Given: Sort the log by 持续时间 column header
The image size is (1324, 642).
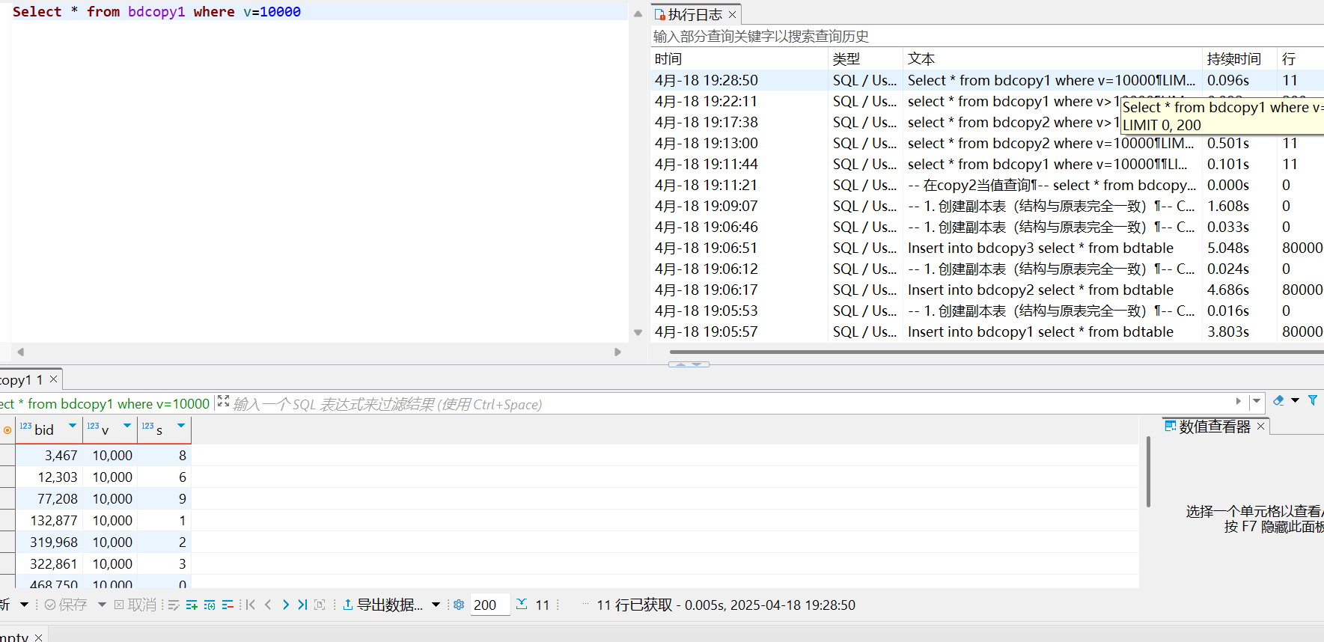Looking at the screenshot, I should (x=1239, y=58).
